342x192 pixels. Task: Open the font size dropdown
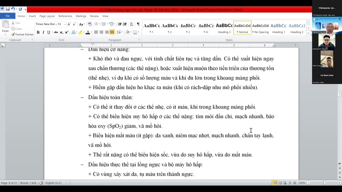(x=65, y=24)
